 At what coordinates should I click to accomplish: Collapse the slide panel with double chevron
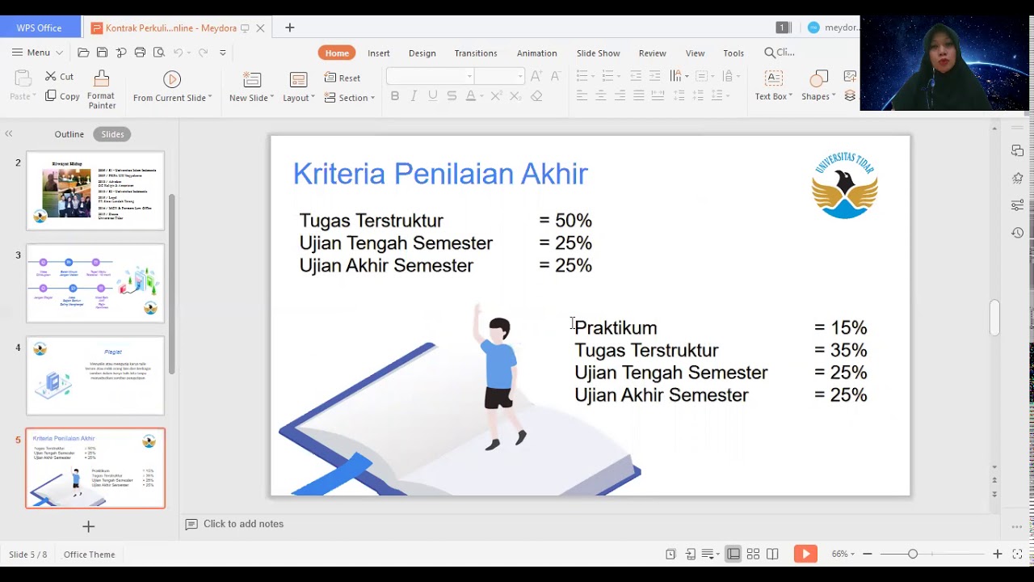coord(8,134)
